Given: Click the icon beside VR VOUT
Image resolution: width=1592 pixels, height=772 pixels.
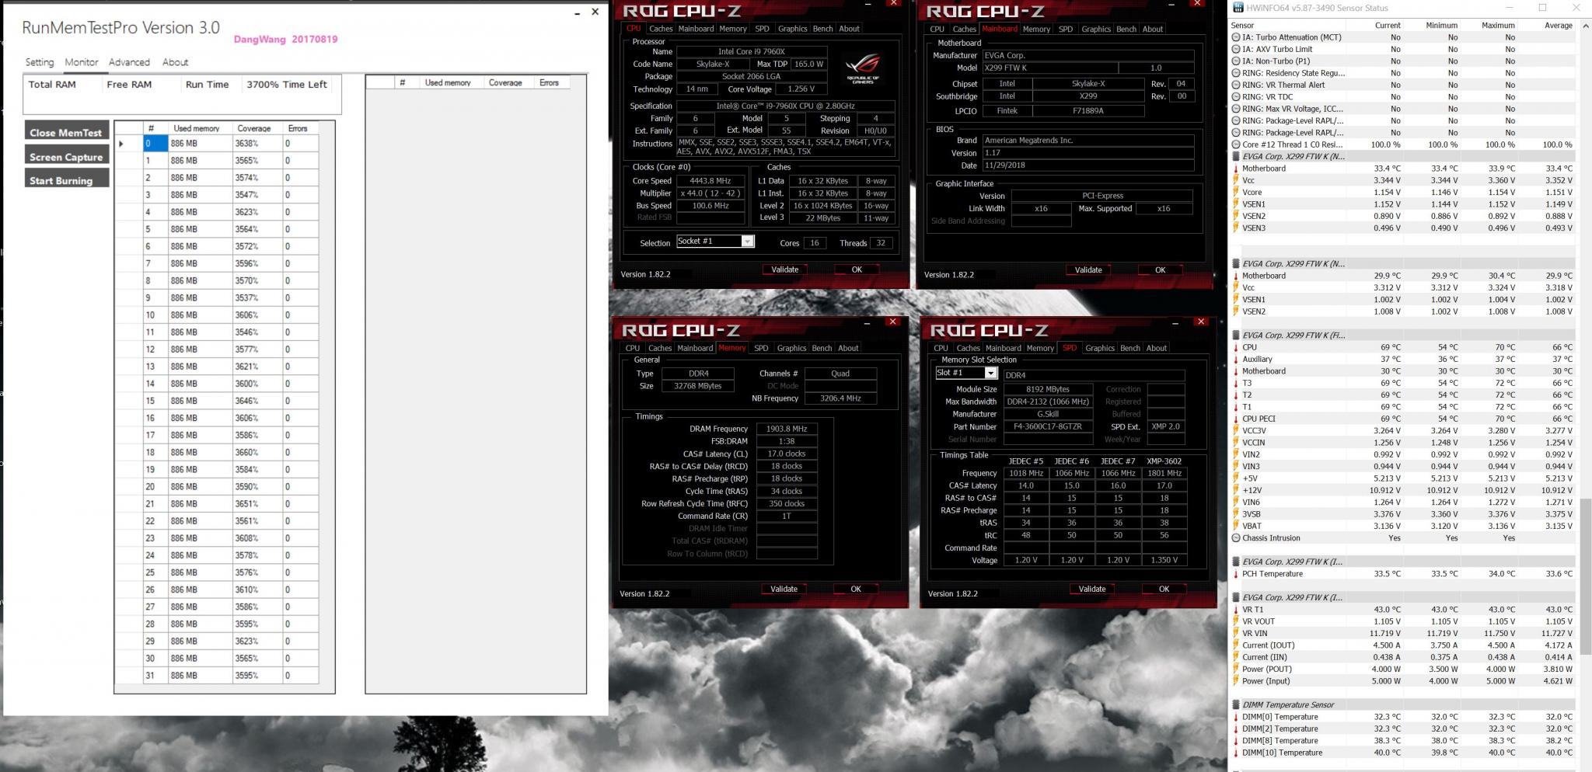Looking at the screenshot, I should tap(1236, 621).
